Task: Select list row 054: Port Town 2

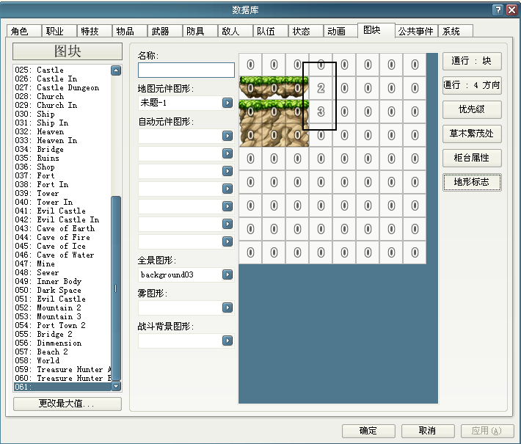Action: (x=62, y=325)
